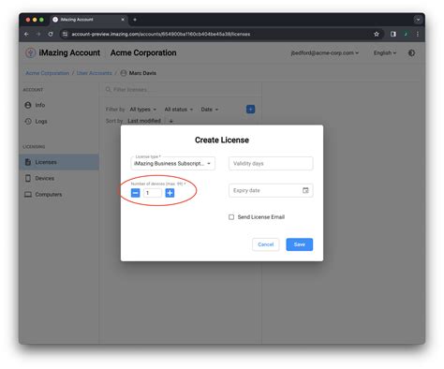Click the iMazing Account logo icon
The image size is (444, 369).
(30, 52)
